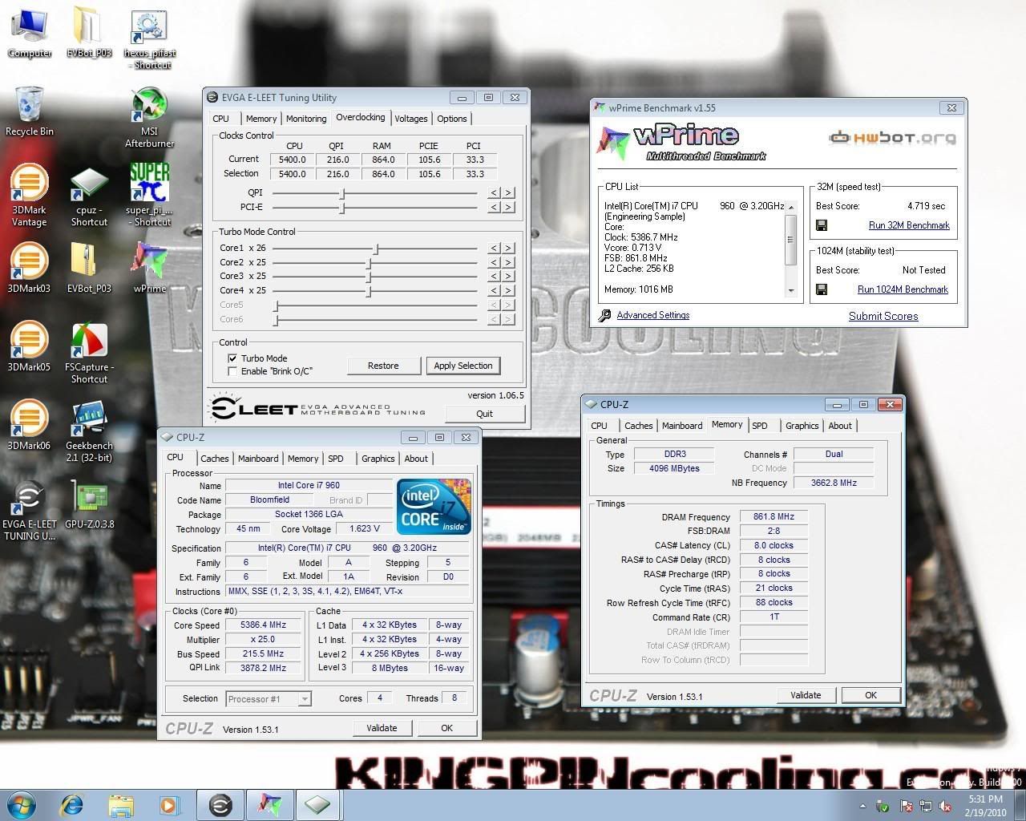Increase Core3 multiplier with right arrow
Screen dimensions: 1026x821
click(x=508, y=277)
